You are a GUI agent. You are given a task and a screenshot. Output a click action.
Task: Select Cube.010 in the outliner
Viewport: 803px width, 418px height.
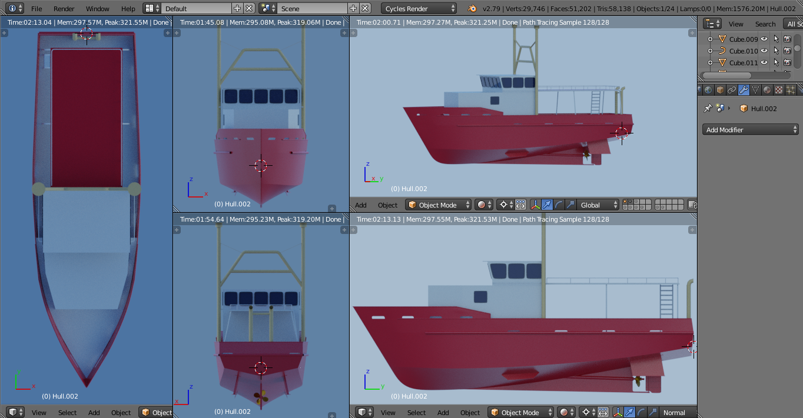click(x=744, y=51)
